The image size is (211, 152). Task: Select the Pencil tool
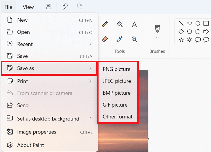click(105, 24)
